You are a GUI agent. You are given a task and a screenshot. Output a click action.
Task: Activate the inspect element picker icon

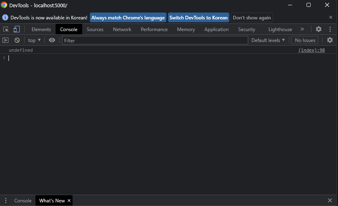(6, 29)
